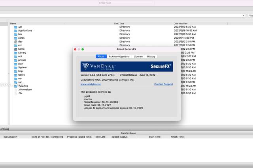Sort by Date Modified column
This screenshot has width=253, height=168.
point(200,24)
